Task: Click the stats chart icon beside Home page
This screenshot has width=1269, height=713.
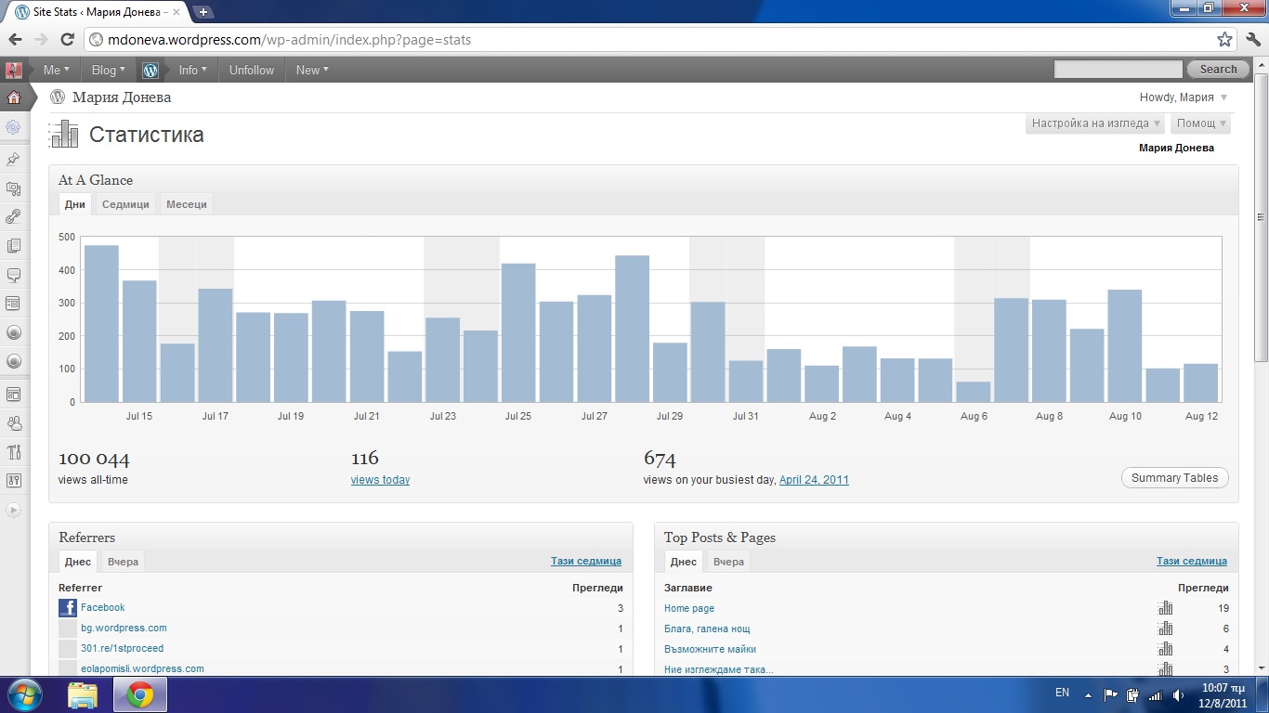Action: [x=1165, y=608]
